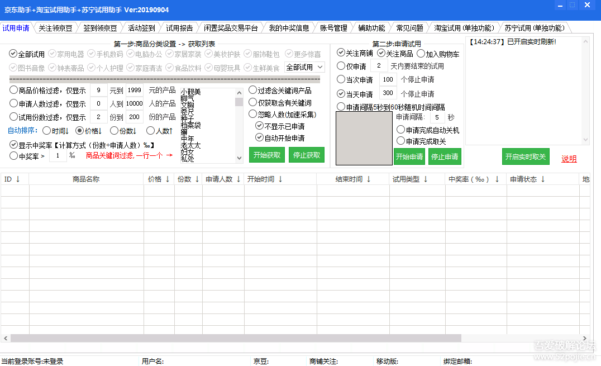Sort table by 申请状态 column header
601x366 pixels.
[x=542, y=179]
